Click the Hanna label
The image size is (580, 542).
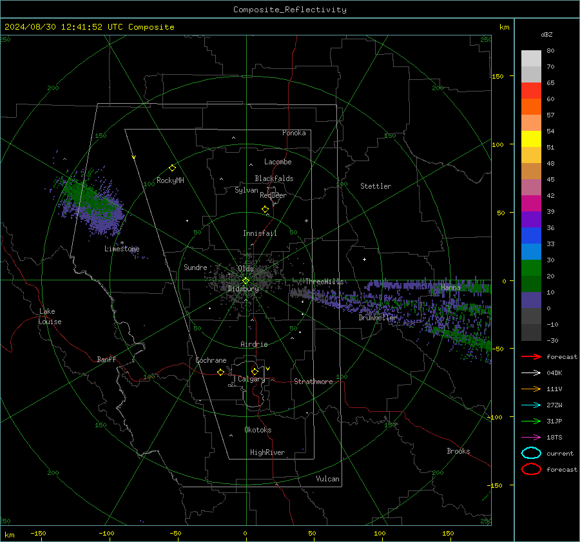(x=450, y=287)
